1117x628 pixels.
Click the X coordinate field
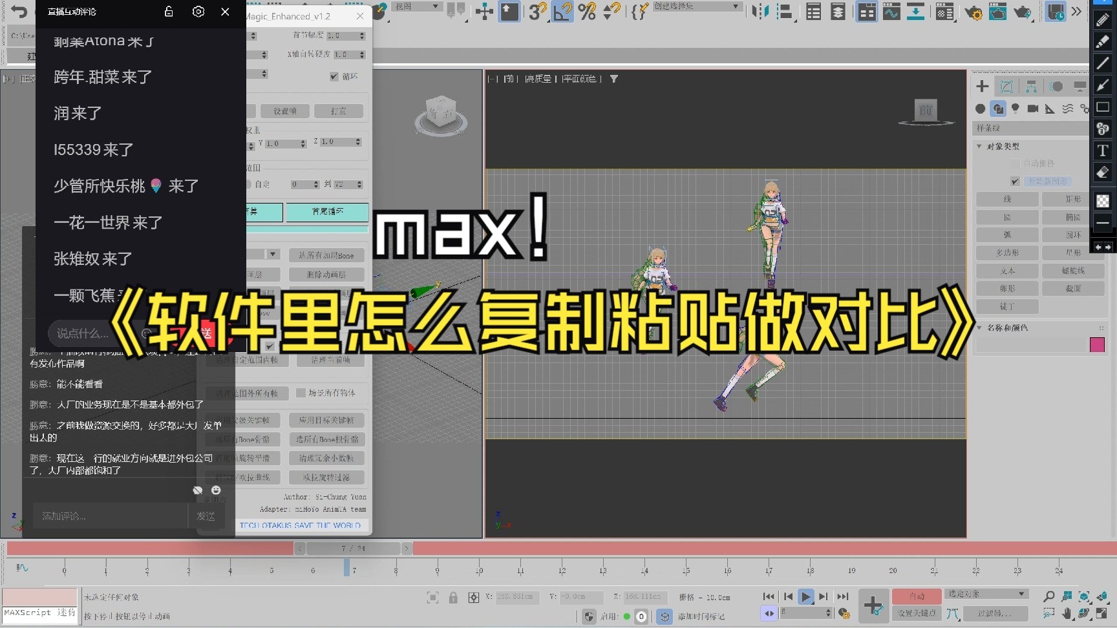point(517,597)
